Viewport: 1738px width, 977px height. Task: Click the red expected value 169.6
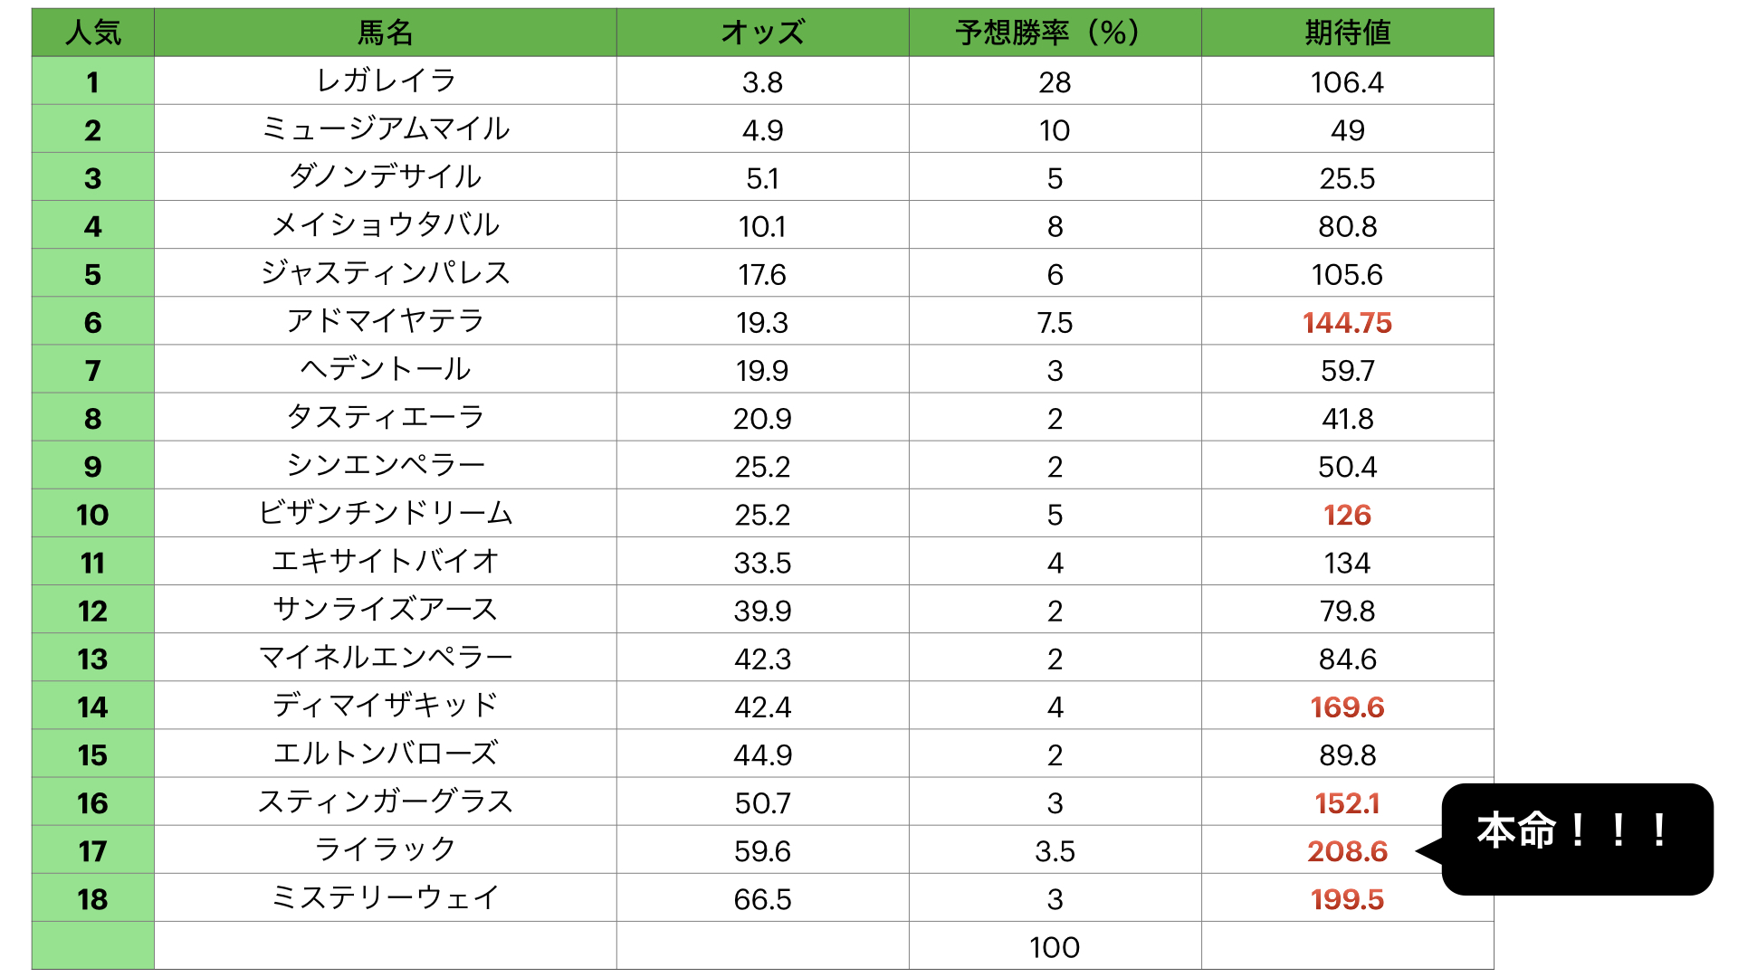[1347, 707]
